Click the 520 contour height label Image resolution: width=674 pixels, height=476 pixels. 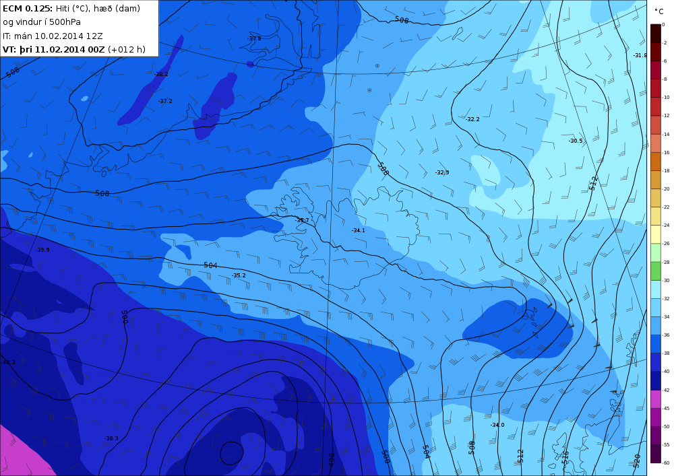pos(637,461)
